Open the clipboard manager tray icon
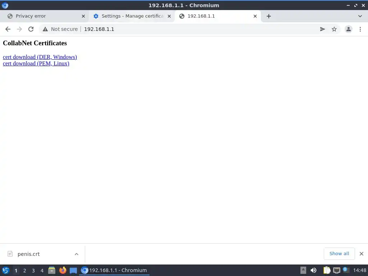Image resolution: width=368 pixels, height=276 pixels. [x=327, y=270]
